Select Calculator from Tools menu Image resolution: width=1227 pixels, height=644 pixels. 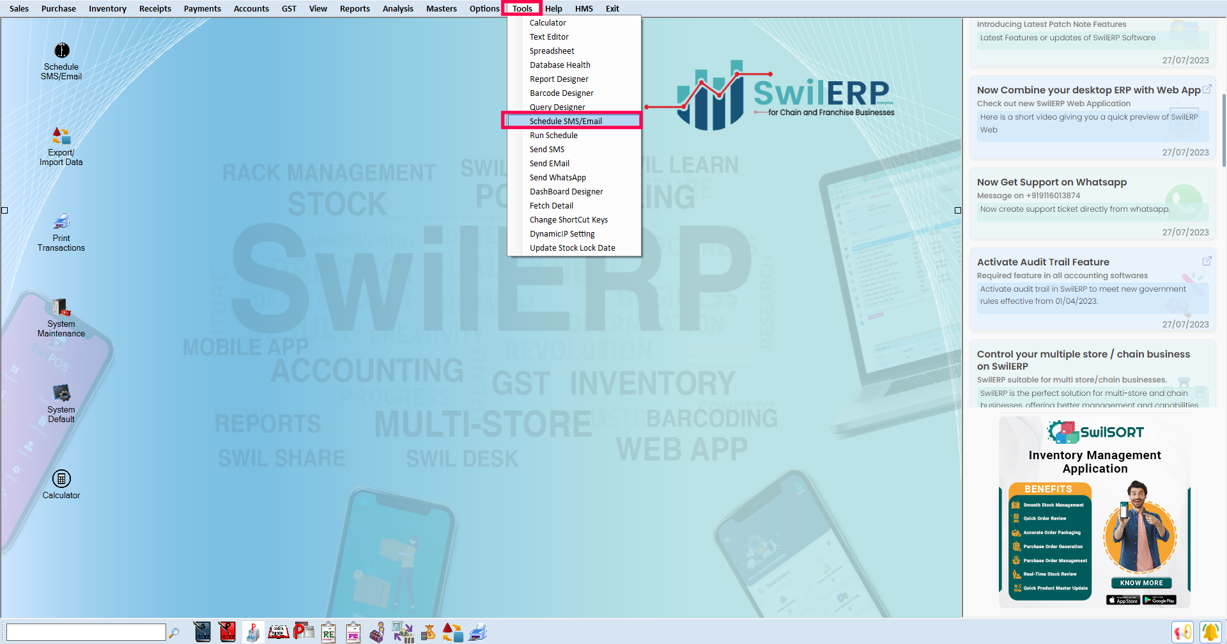[574, 22]
